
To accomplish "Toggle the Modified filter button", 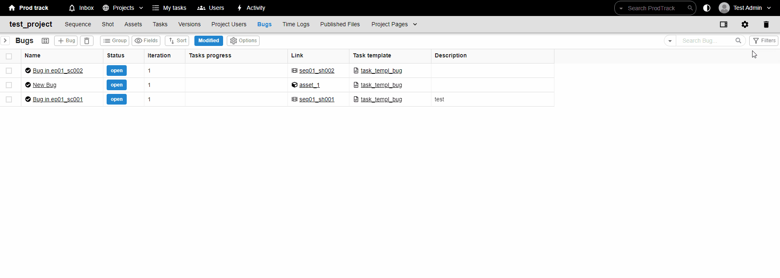I will 209,41.
